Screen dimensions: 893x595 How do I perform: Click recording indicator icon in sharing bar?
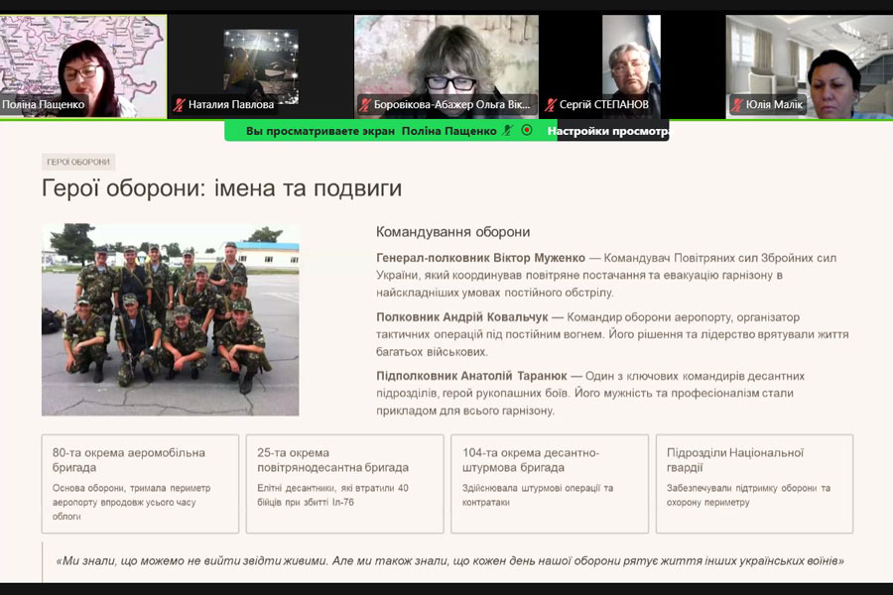coord(527,130)
